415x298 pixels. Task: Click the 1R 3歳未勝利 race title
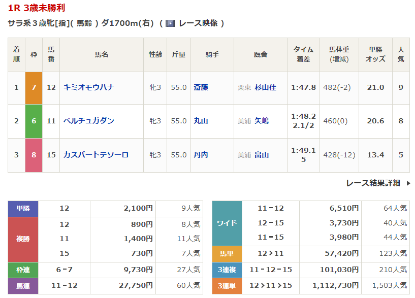pyautogui.click(x=37, y=8)
